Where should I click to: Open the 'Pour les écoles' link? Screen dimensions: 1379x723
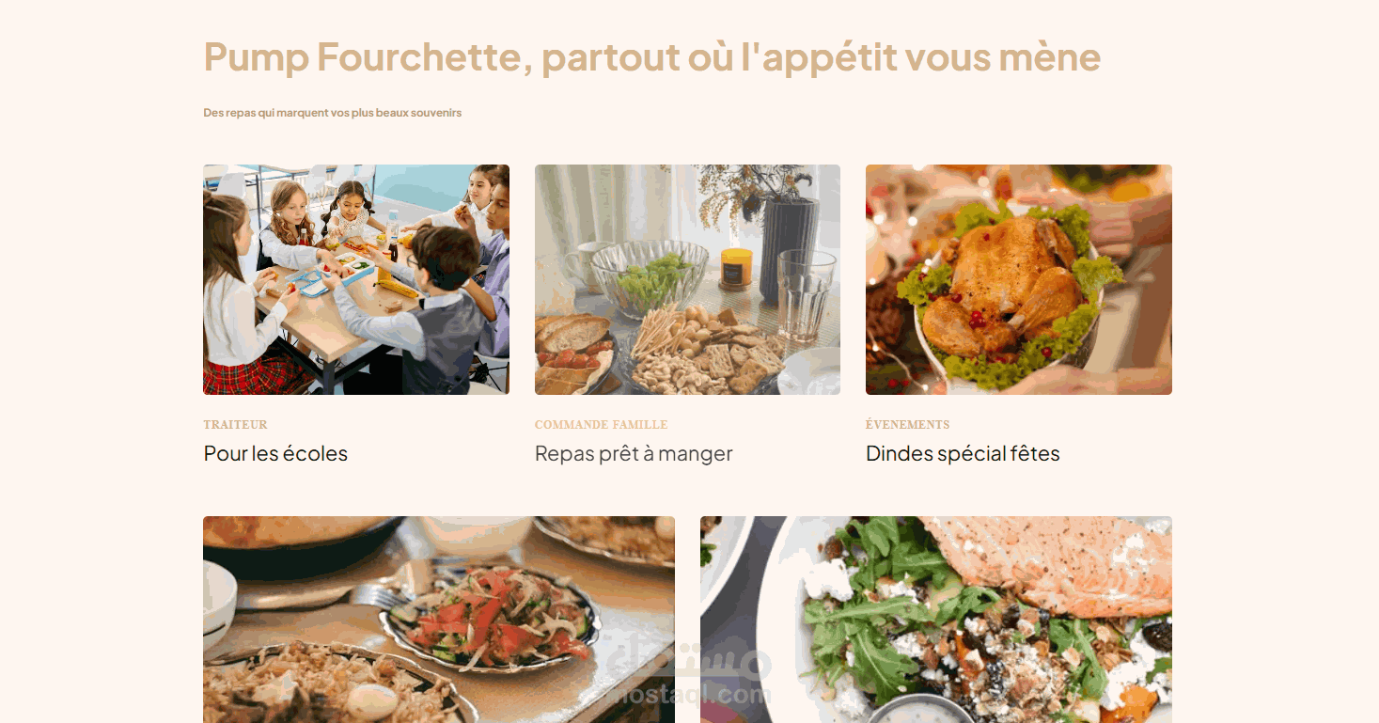click(x=275, y=453)
